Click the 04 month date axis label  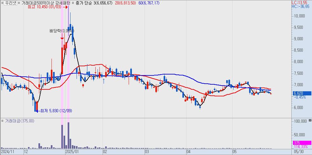point(189,152)
